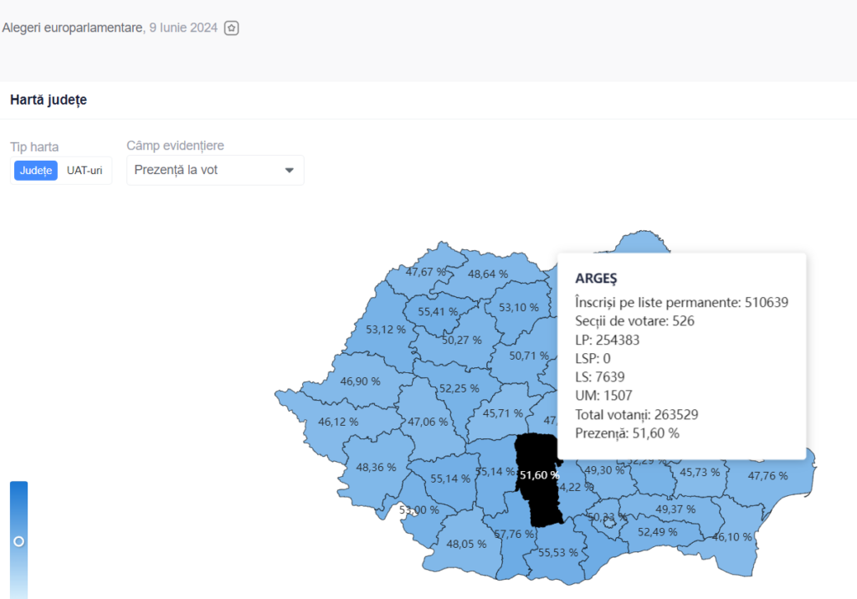The height and width of the screenshot is (599, 857).
Task: Click the county labeled 53,12 %
Action: 386,329
